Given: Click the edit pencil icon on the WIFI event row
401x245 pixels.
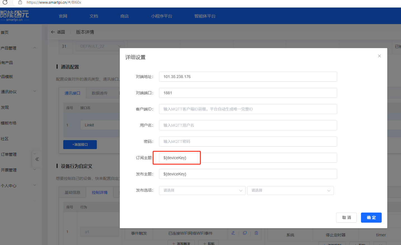Looking at the screenshot, I should [x=233, y=233].
